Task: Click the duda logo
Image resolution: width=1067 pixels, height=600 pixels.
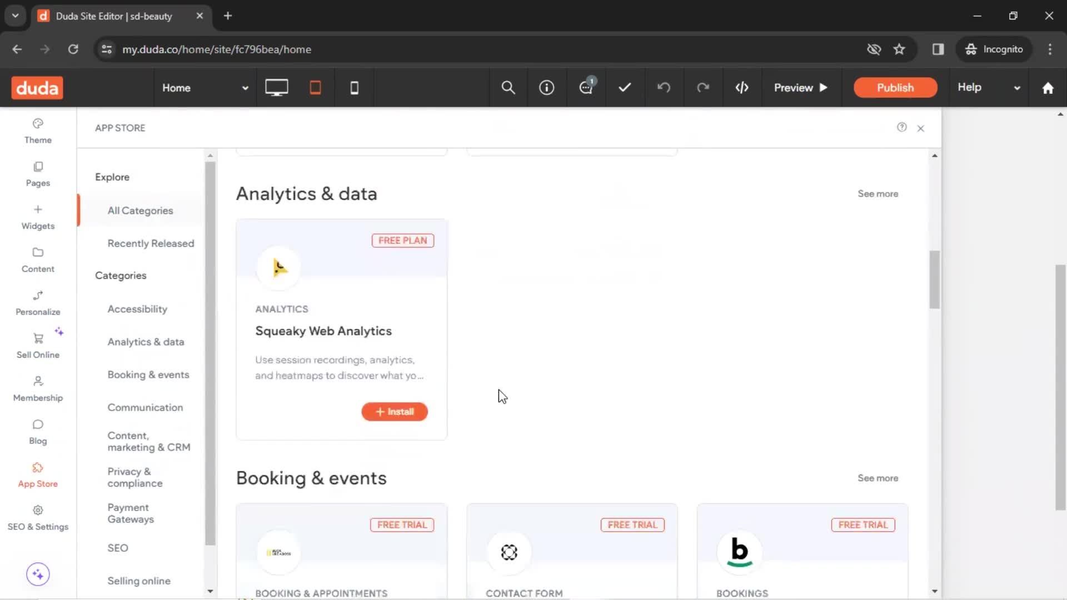Action: click(37, 88)
